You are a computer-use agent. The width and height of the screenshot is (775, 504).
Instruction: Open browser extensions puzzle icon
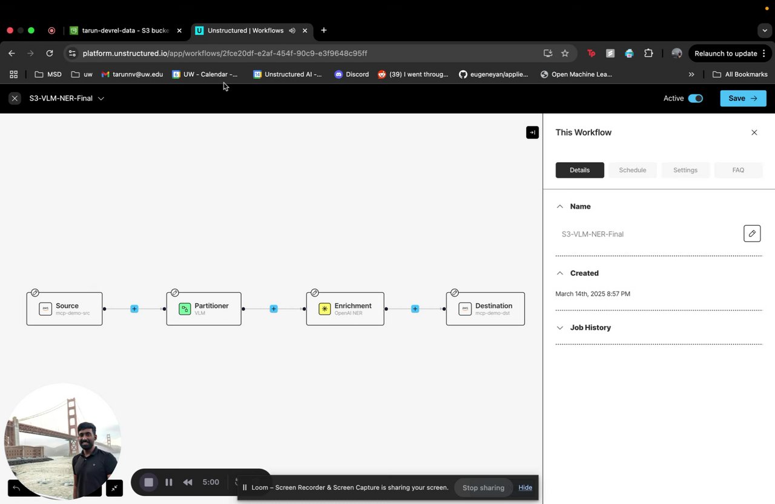pyautogui.click(x=648, y=53)
